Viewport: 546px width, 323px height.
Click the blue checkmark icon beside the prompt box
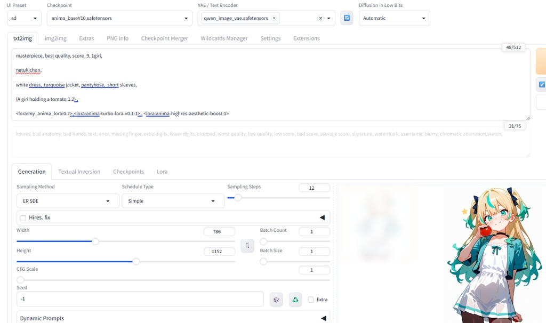(542, 84)
